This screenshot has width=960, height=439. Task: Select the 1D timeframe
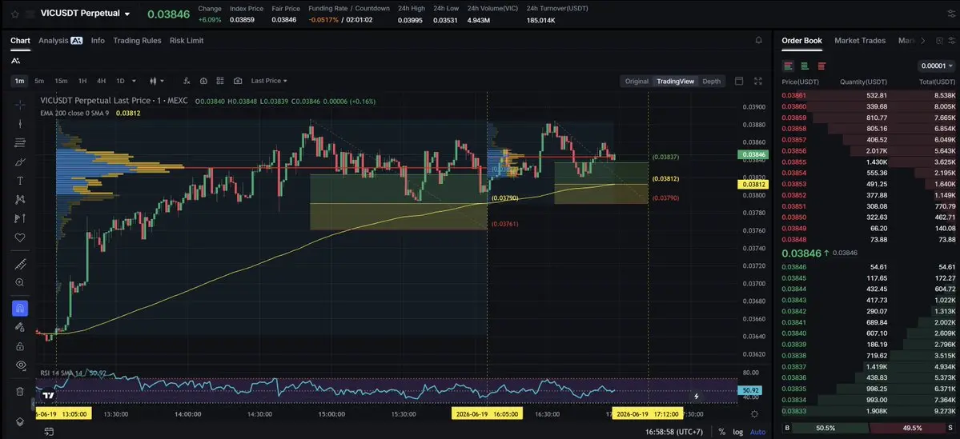point(120,81)
